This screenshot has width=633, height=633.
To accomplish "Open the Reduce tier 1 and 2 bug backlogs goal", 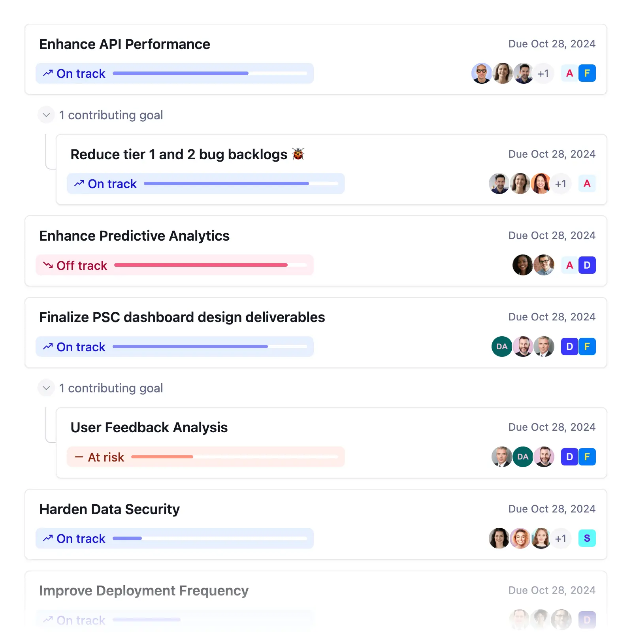I will (179, 154).
